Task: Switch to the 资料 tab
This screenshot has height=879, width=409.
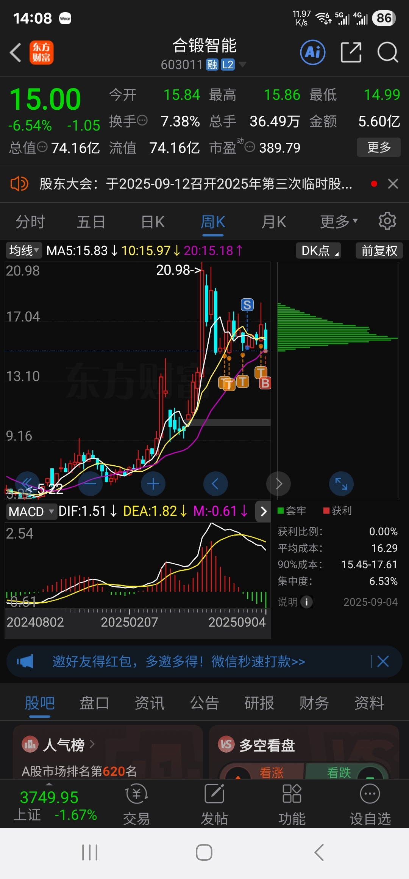Action: (x=369, y=703)
